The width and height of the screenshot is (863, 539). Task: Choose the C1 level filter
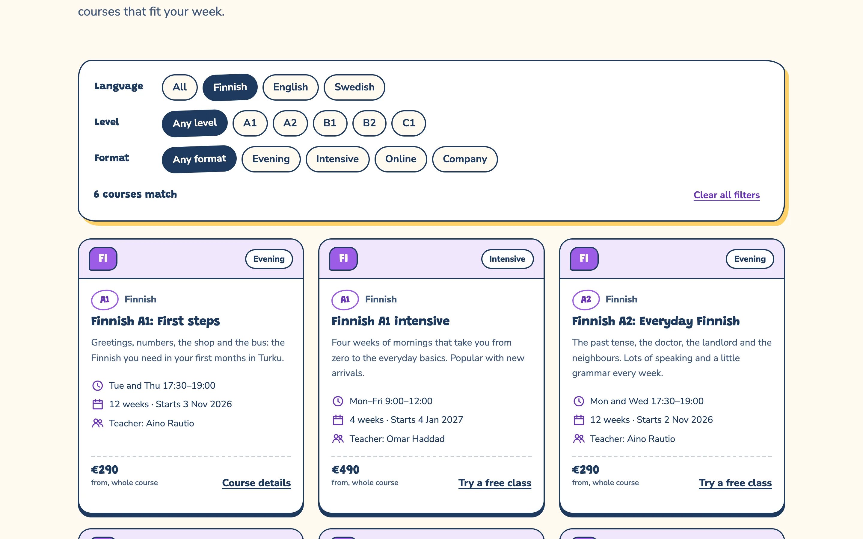click(408, 123)
